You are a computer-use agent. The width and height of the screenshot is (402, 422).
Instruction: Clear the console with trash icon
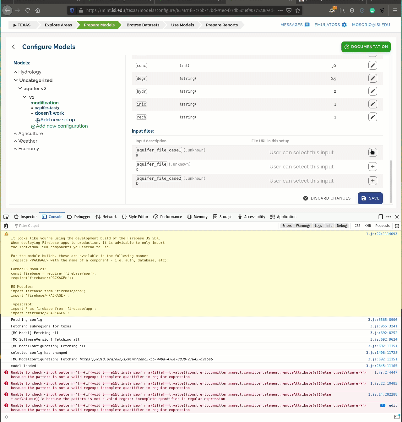[6, 226]
